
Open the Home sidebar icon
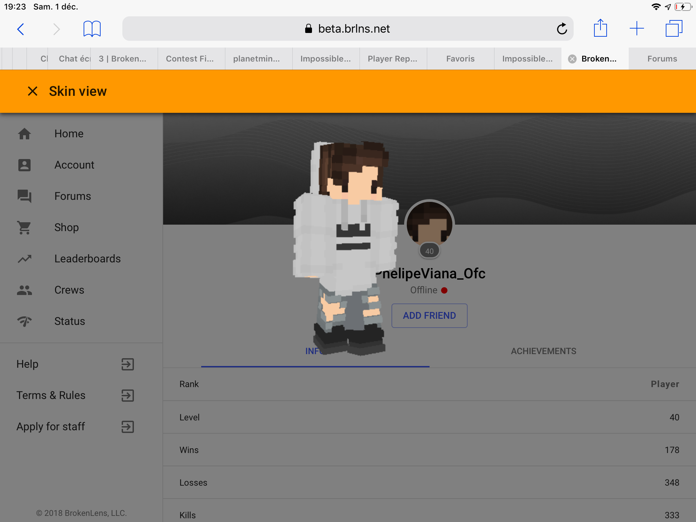[24, 134]
